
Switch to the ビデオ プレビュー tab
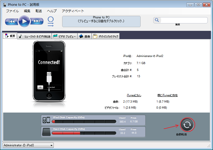click(x=64, y=36)
